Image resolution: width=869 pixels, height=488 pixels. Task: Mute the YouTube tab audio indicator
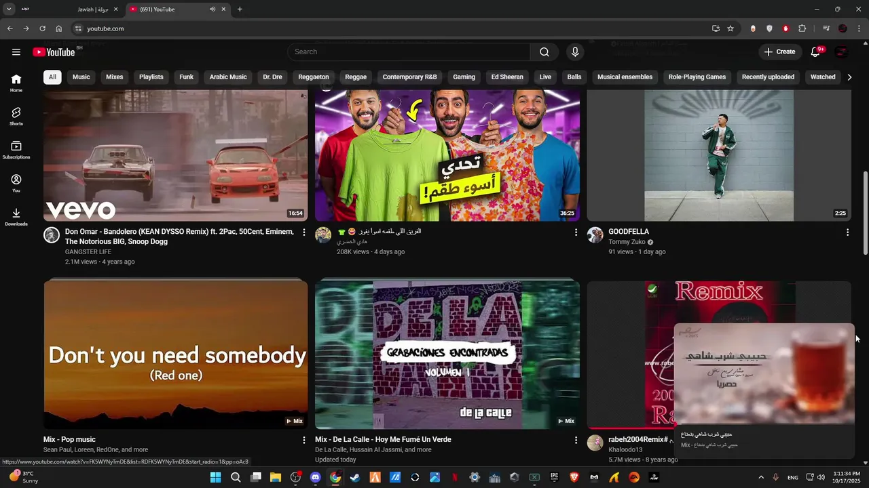tap(212, 9)
